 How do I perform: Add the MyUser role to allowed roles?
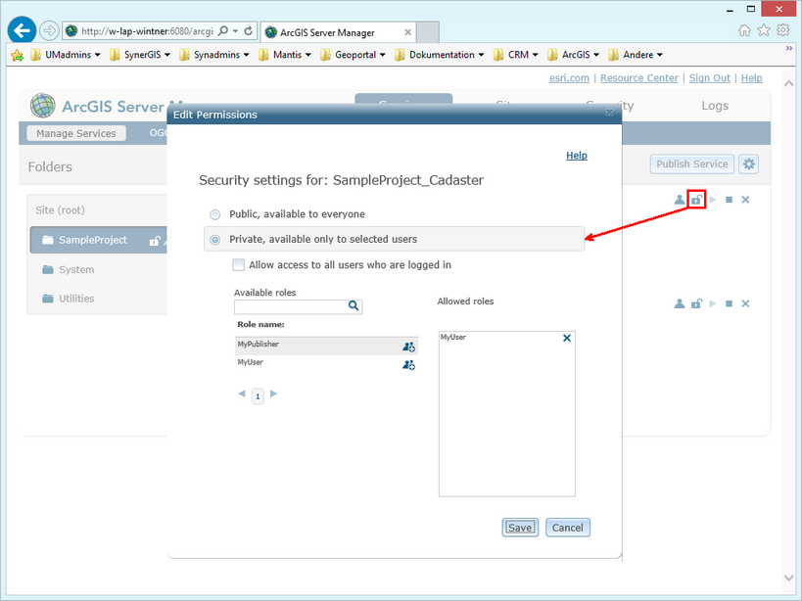click(x=410, y=365)
